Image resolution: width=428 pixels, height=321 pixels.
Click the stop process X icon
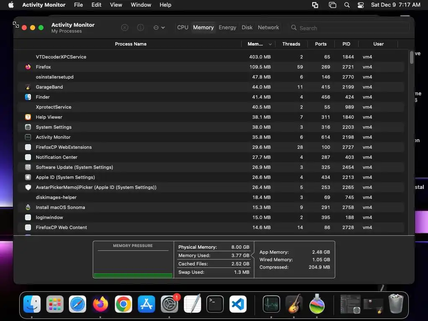pyautogui.click(x=125, y=28)
